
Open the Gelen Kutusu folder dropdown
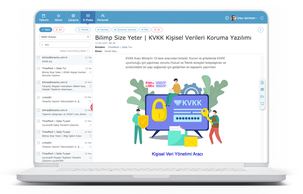(65, 37)
